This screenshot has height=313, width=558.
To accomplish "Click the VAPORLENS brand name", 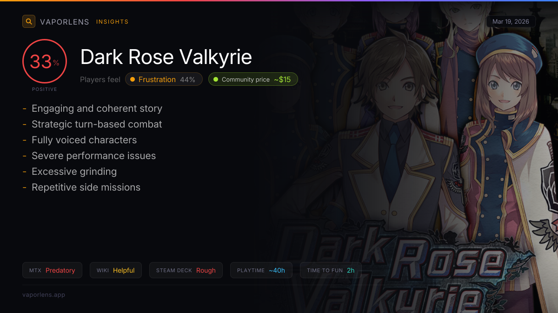I will coord(65,22).
